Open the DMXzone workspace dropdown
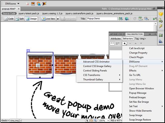 click(x=12, y=4)
